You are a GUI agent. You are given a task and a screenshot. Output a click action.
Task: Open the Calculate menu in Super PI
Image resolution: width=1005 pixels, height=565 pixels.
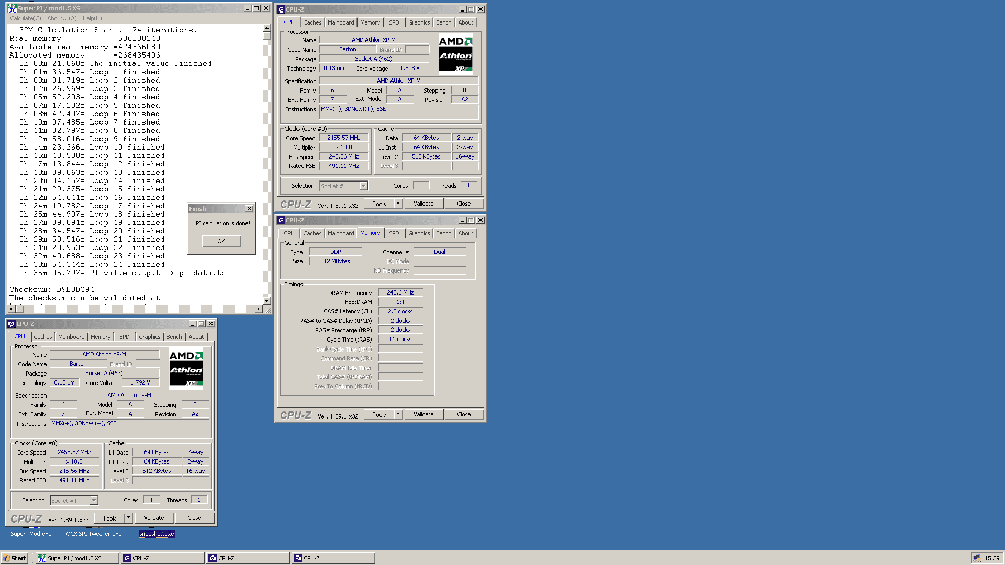25,18
